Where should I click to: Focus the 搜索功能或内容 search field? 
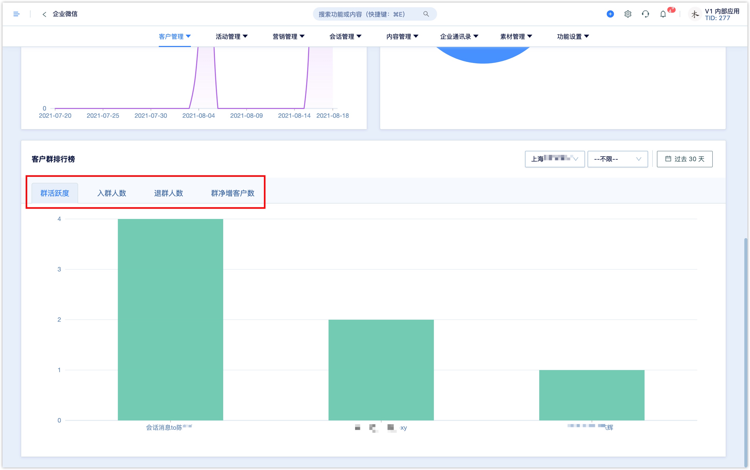tap(375, 14)
